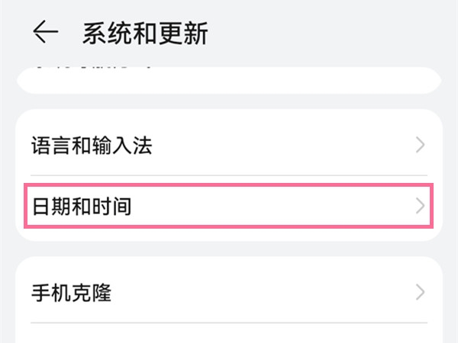Select the 日期和时间 text label
458x343 pixels.
tap(81, 206)
